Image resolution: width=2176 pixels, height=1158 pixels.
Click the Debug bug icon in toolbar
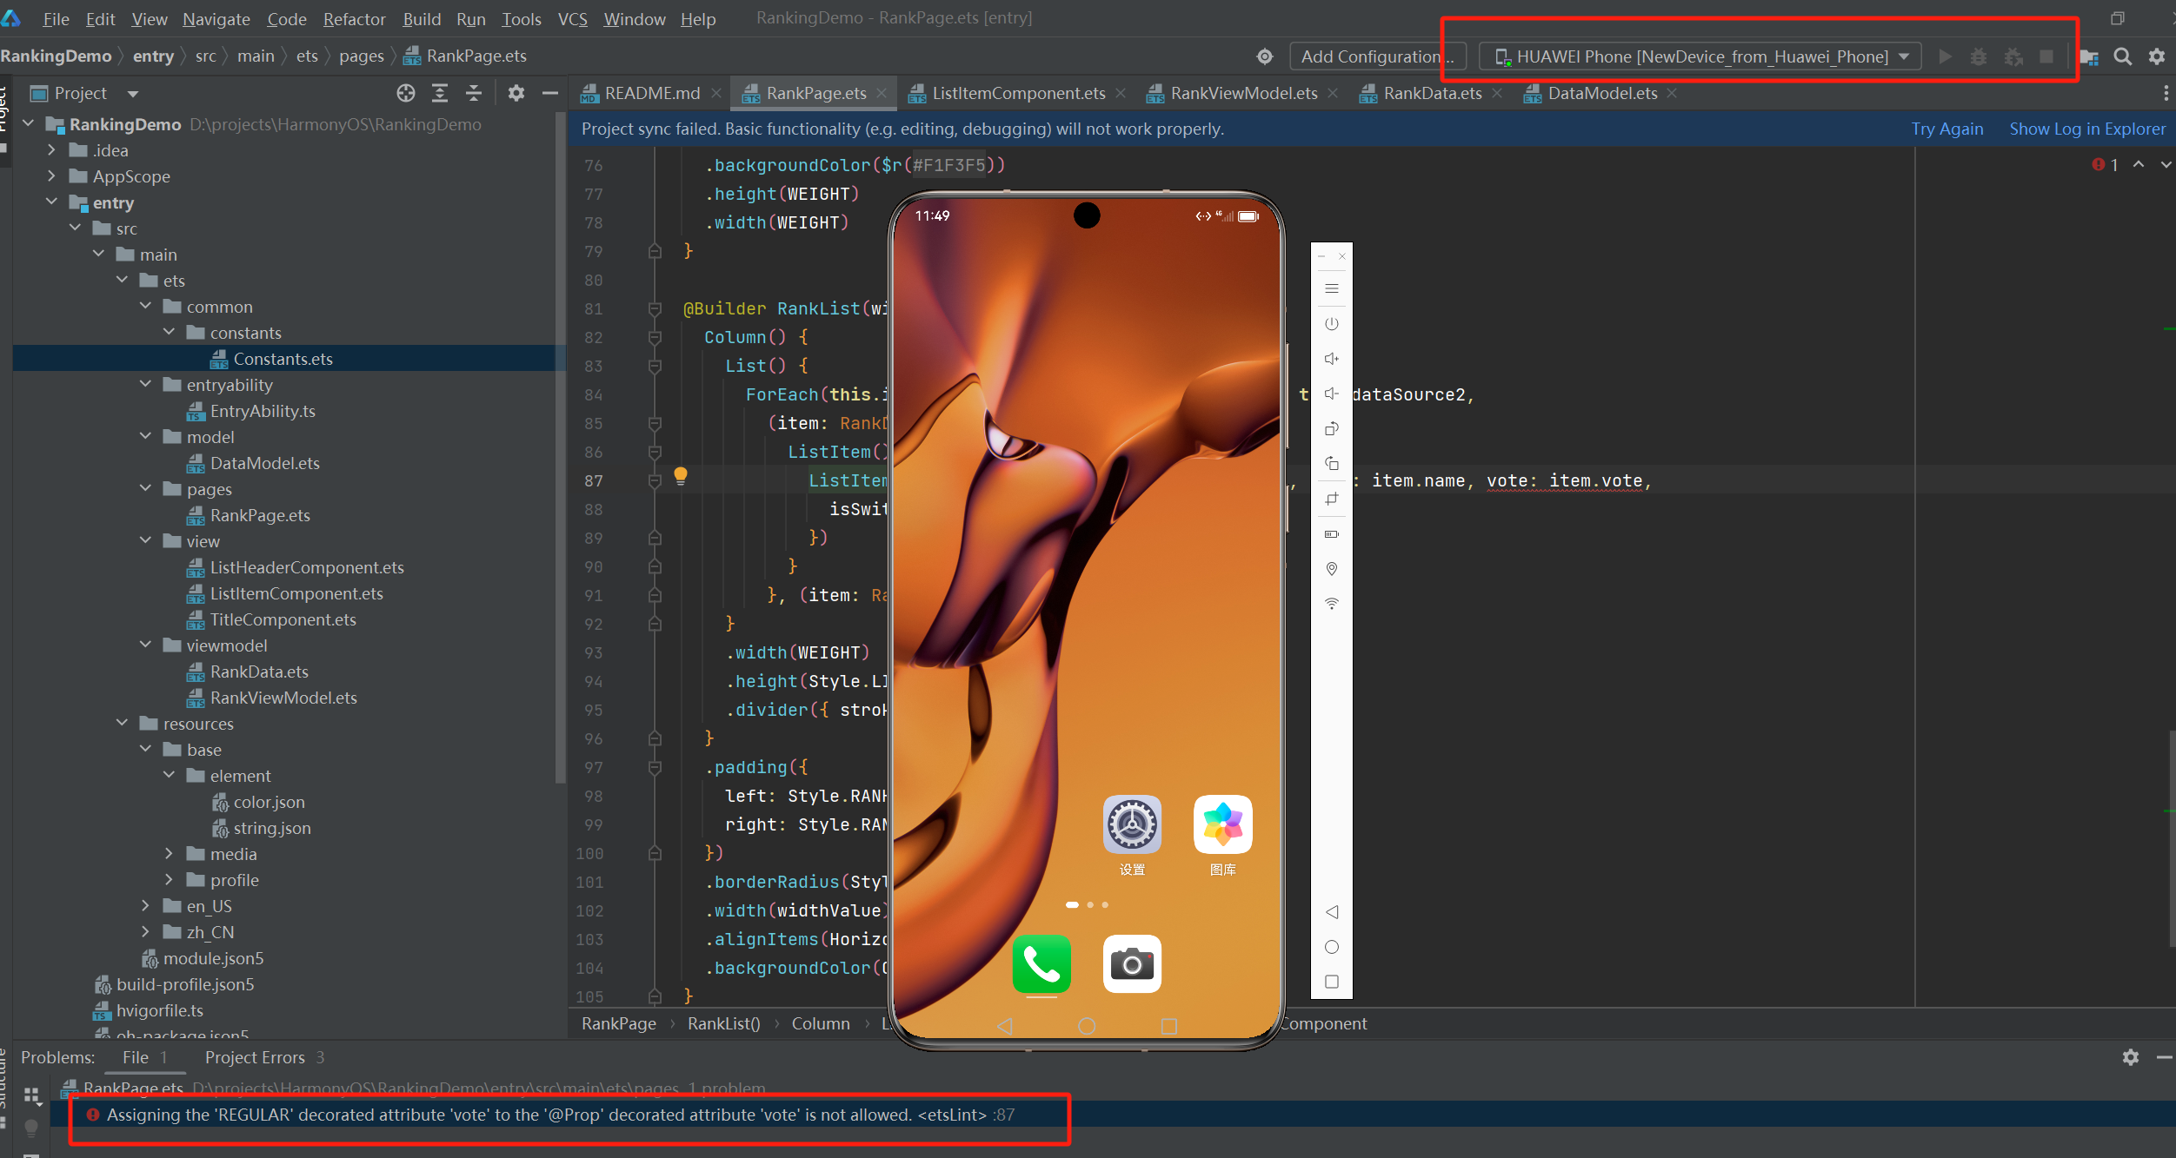[x=1979, y=56]
